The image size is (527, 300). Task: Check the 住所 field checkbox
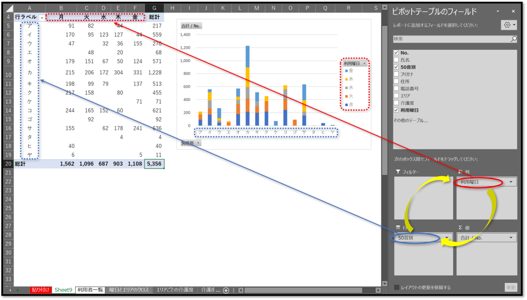[x=397, y=81]
